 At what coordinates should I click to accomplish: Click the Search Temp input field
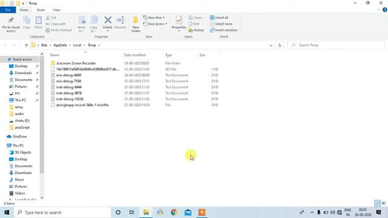[336, 45]
